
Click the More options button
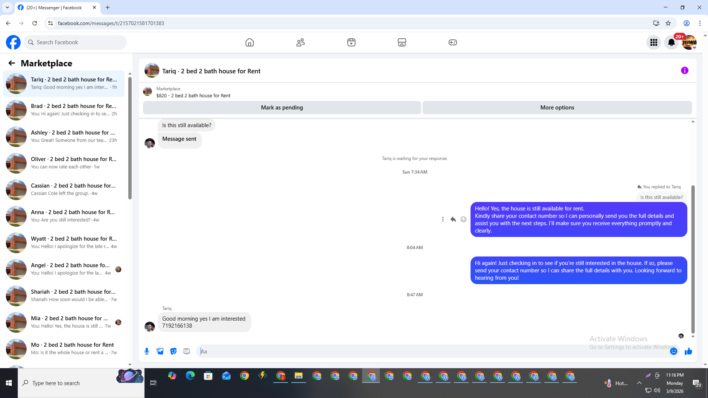point(557,108)
